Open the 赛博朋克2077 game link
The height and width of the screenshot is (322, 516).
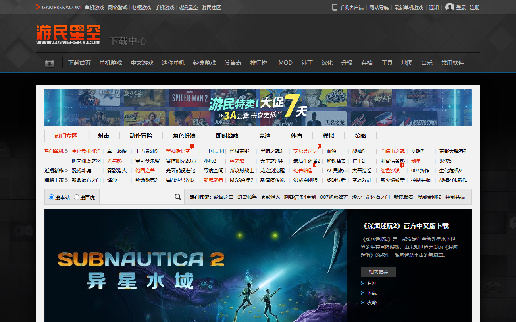point(181,161)
